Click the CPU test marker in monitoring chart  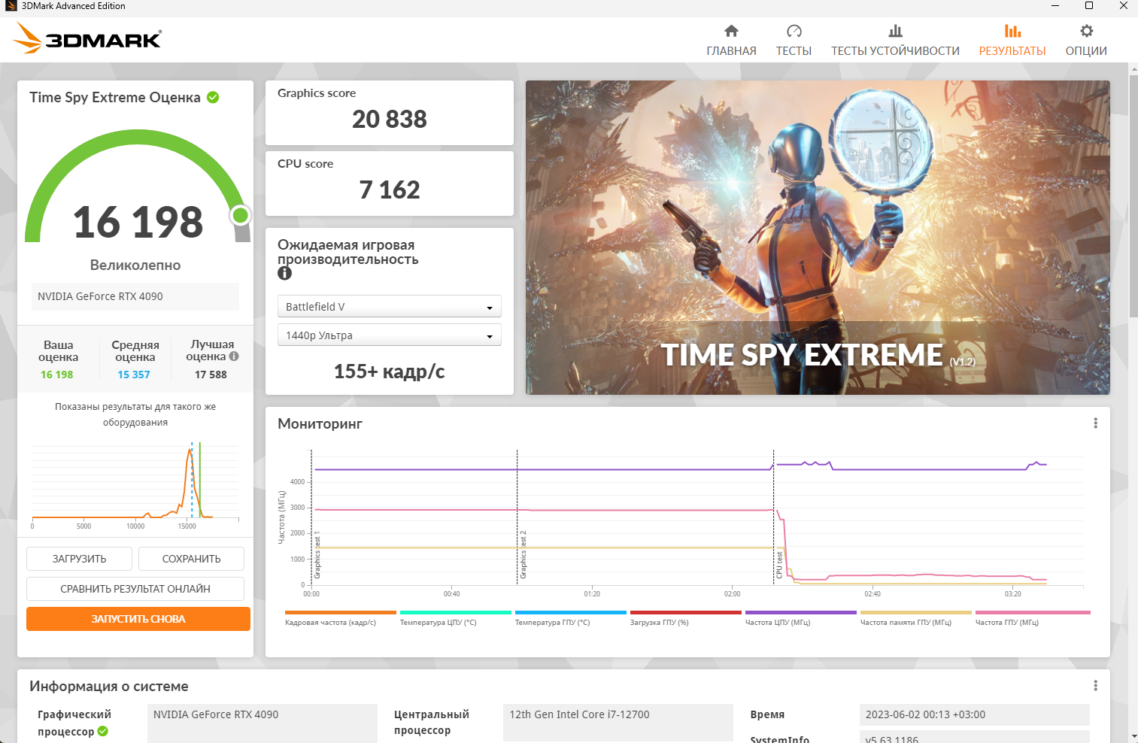[x=779, y=565]
